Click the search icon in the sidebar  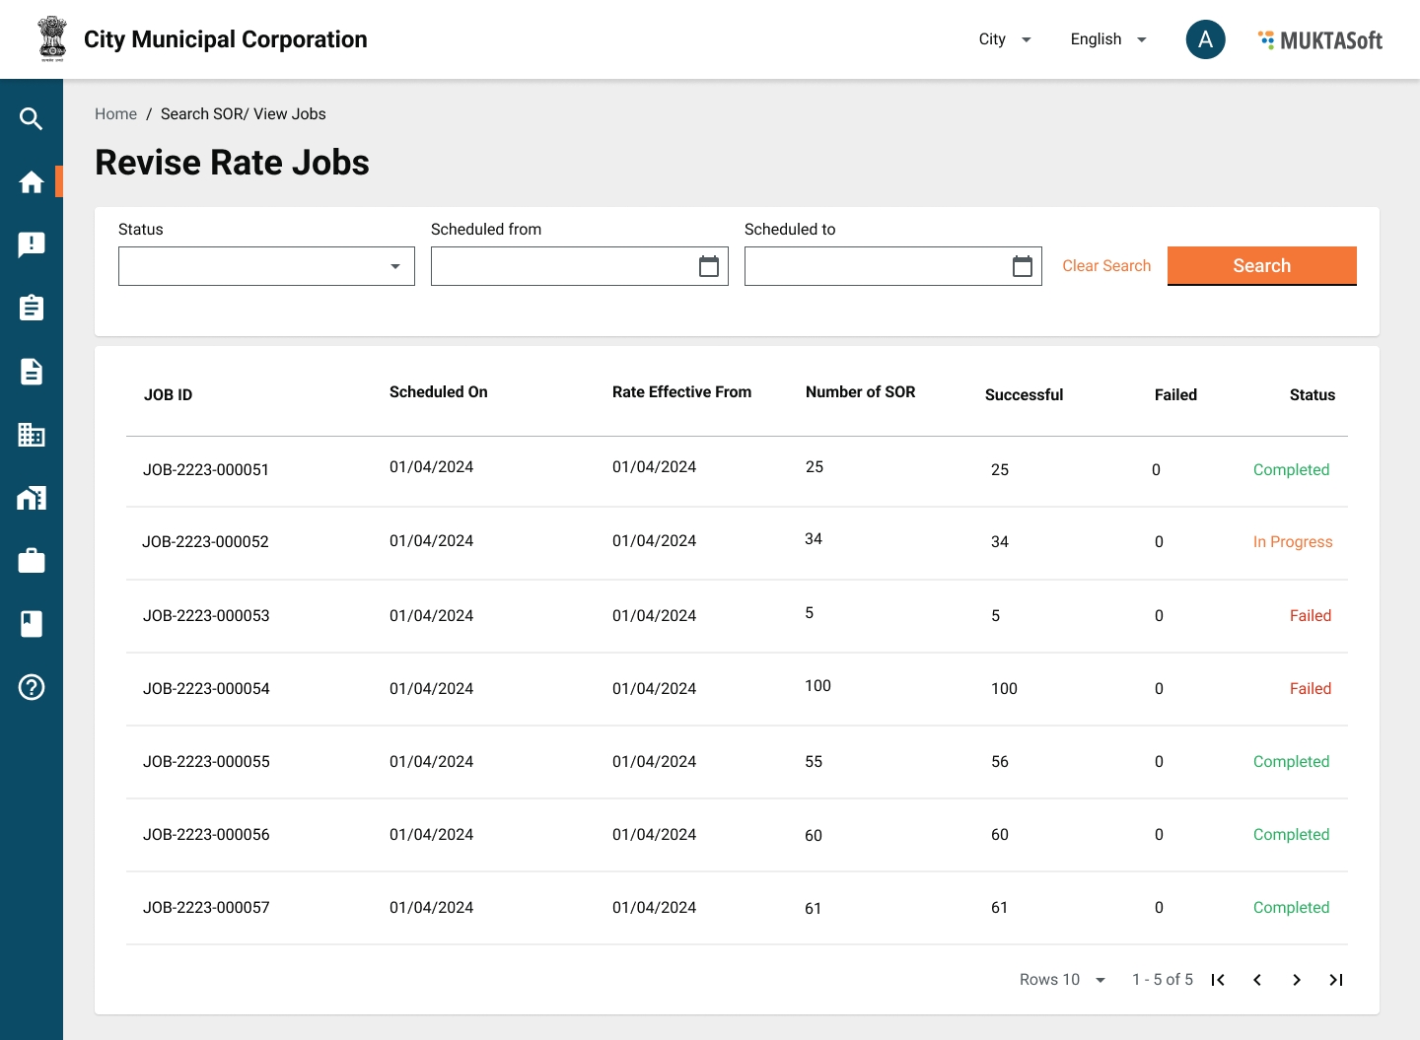pos(32,119)
